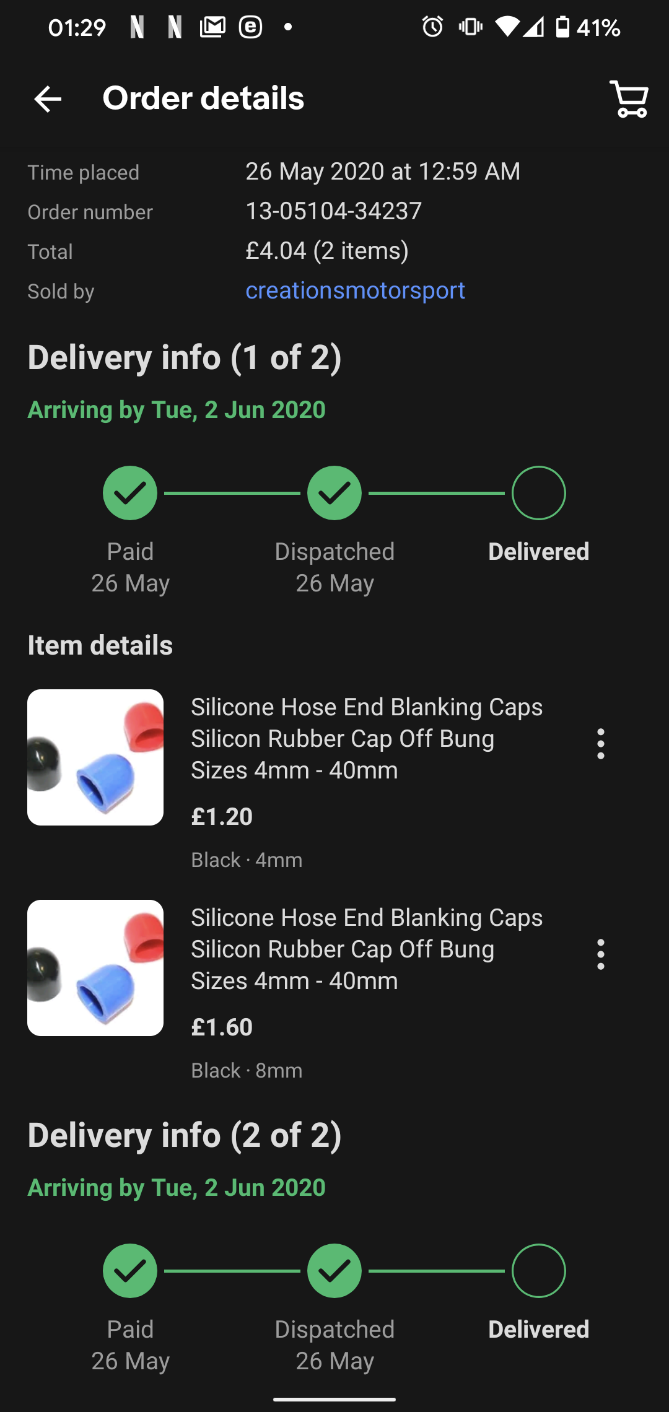Image resolution: width=669 pixels, height=1412 pixels.
Task: Tap the alarm icon in status bar
Action: 432,27
